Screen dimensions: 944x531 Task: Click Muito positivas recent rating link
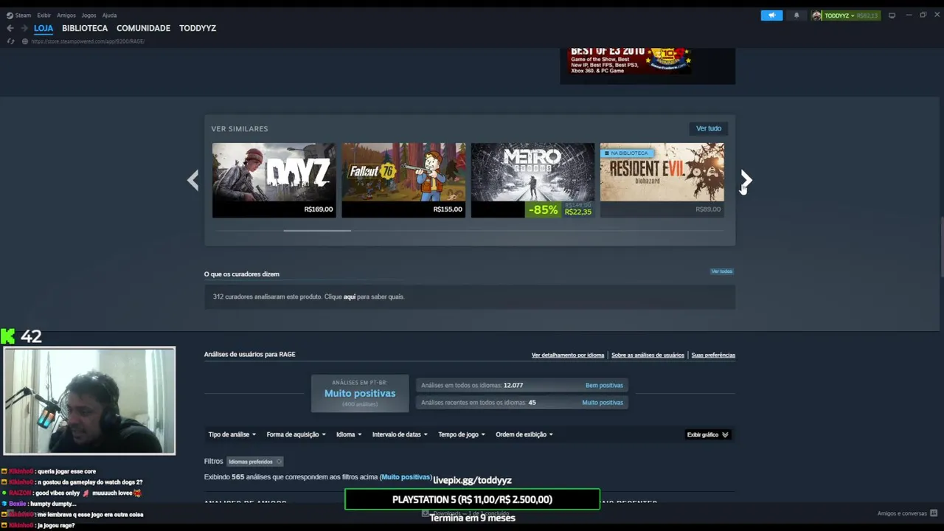click(x=603, y=402)
